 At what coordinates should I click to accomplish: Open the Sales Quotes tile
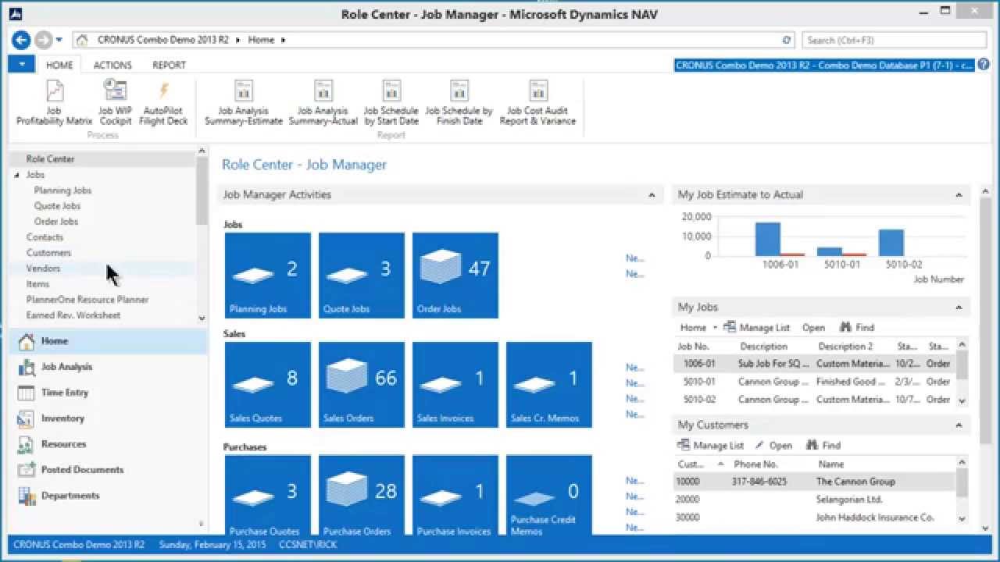point(268,385)
